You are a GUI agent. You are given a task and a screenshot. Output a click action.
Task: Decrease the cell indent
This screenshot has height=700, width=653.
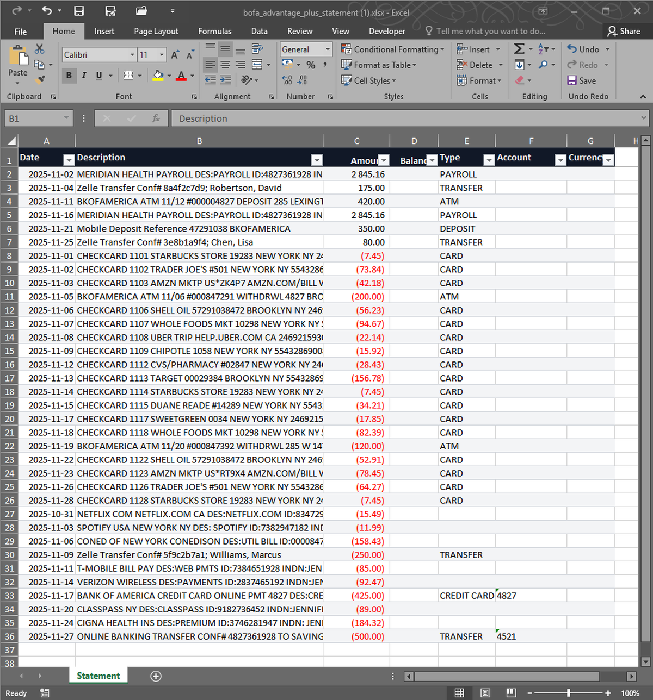210,80
